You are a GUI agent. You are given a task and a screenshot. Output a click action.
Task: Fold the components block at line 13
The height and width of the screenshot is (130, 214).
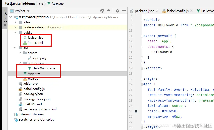142,47
